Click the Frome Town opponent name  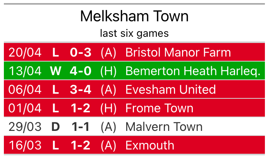coord(159,108)
